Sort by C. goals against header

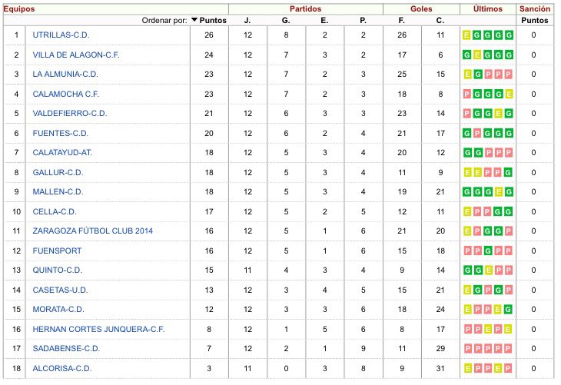point(440,21)
